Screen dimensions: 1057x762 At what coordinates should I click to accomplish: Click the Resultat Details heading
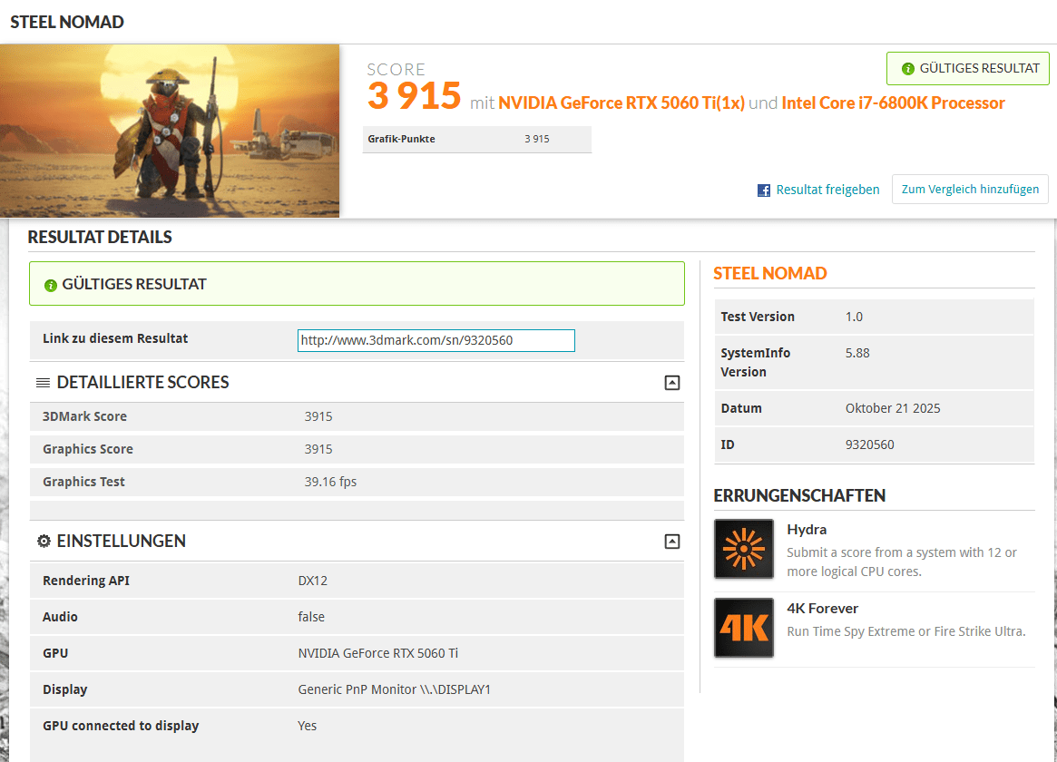coord(100,237)
